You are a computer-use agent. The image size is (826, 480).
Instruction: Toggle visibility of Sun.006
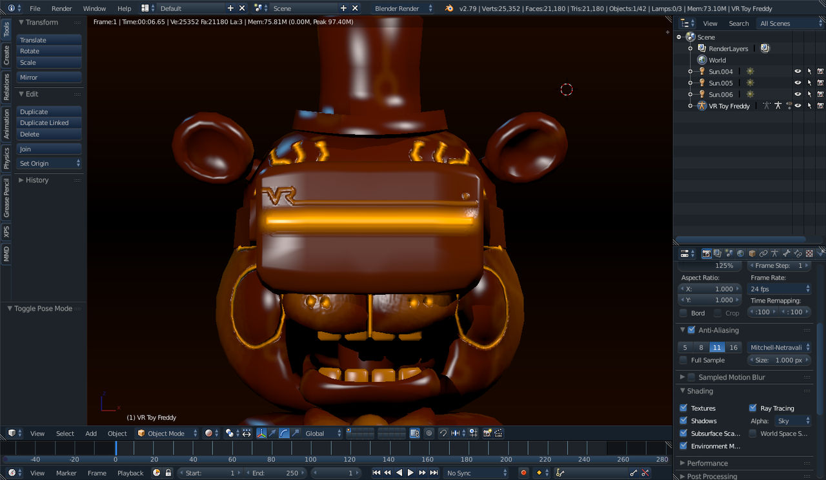pyautogui.click(x=798, y=94)
